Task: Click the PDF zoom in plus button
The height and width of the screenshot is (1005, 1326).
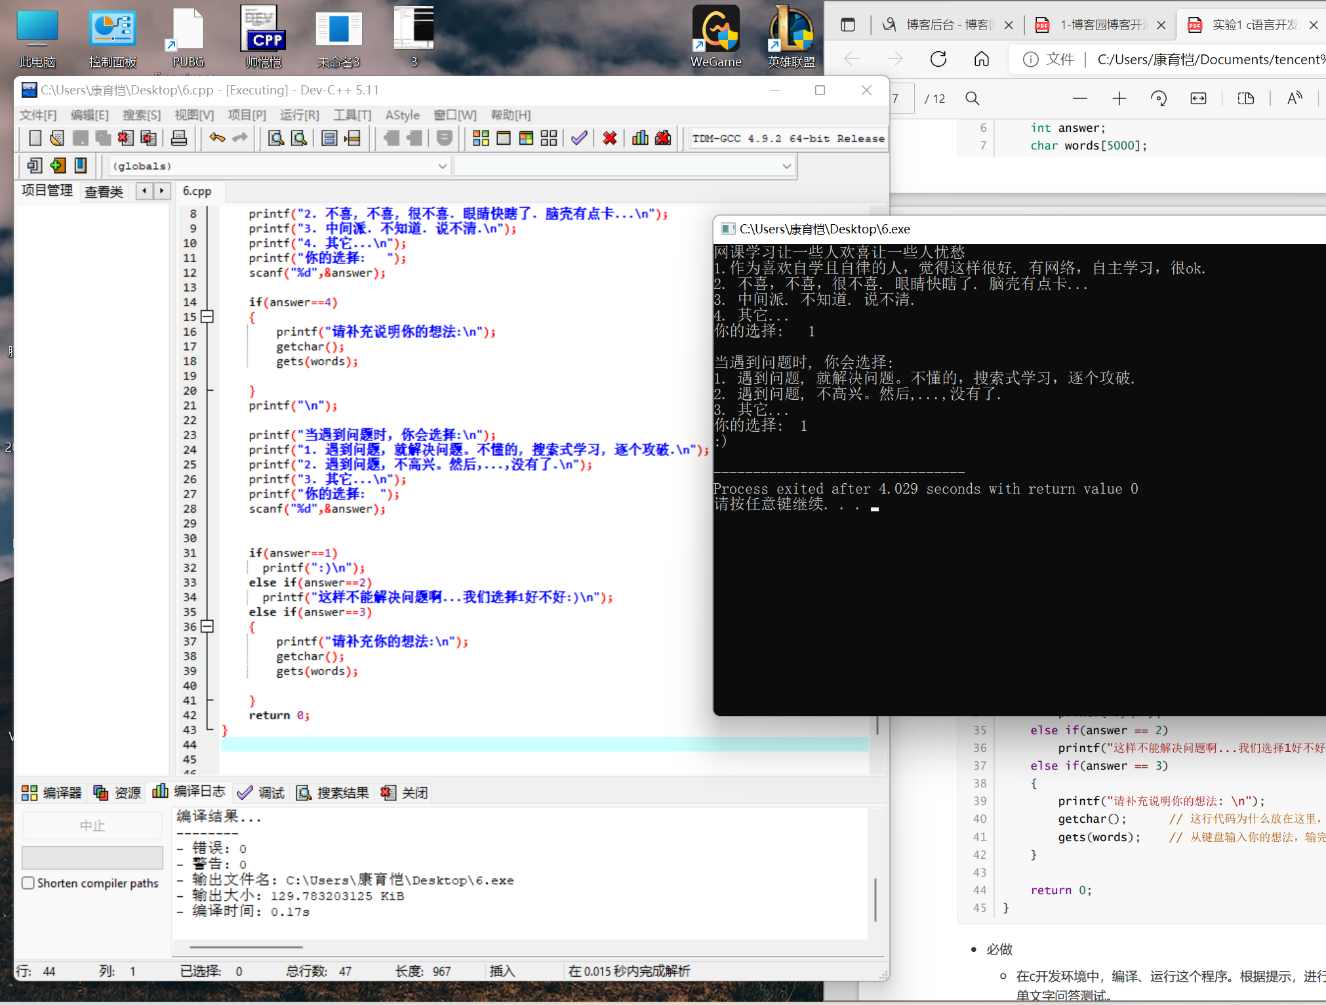Action: [x=1119, y=98]
